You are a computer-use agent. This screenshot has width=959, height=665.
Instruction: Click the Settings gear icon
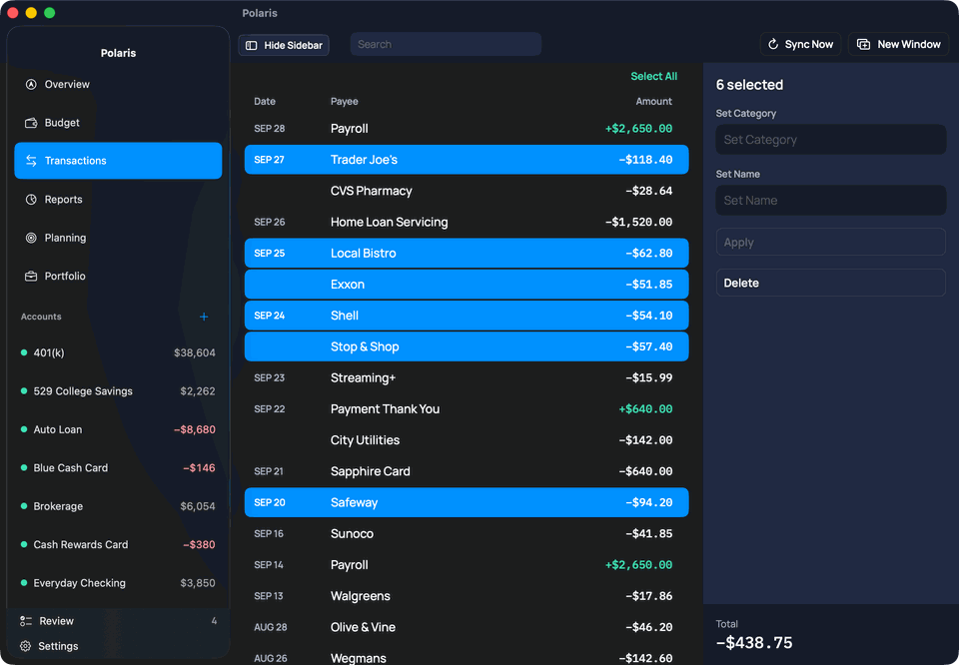pos(25,646)
